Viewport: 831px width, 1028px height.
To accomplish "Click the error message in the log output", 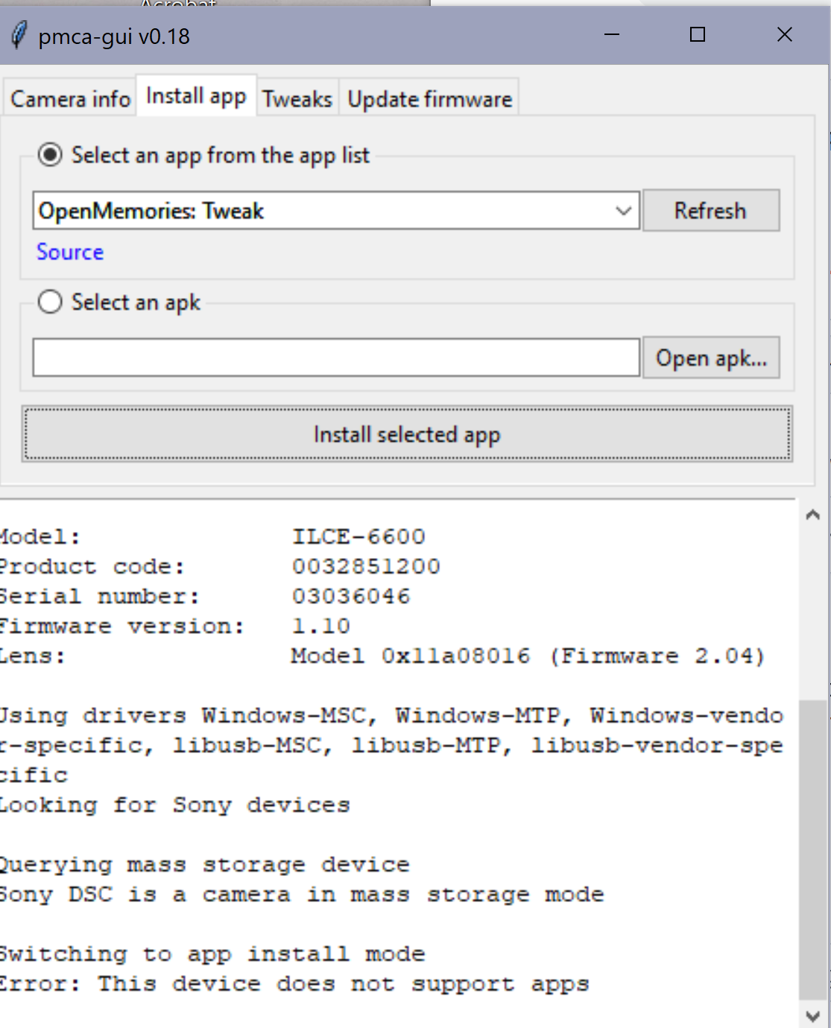I will pos(294,983).
